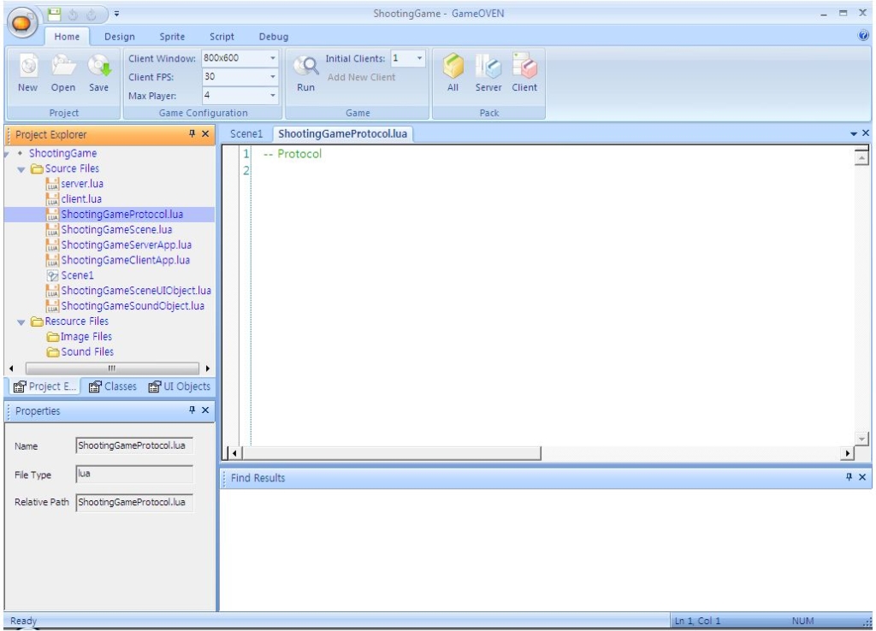The height and width of the screenshot is (631, 876).
Task: Close the Project Explorer panel
Action: coord(205,133)
